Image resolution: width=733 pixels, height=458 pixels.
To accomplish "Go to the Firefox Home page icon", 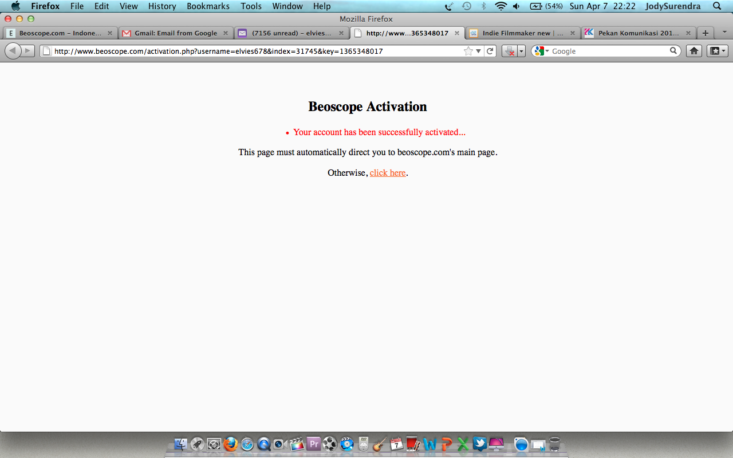I will click(694, 51).
